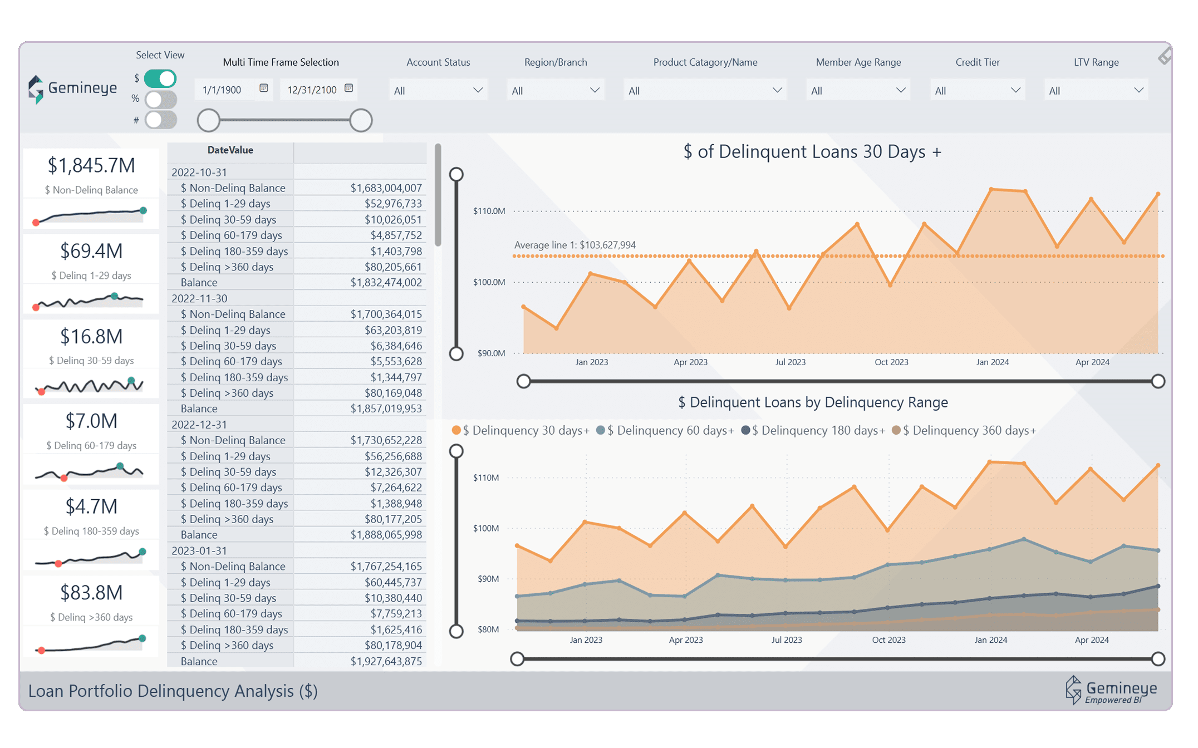Click the right handle of the timeframe range slider
The width and height of the screenshot is (1198, 748).
361,120
